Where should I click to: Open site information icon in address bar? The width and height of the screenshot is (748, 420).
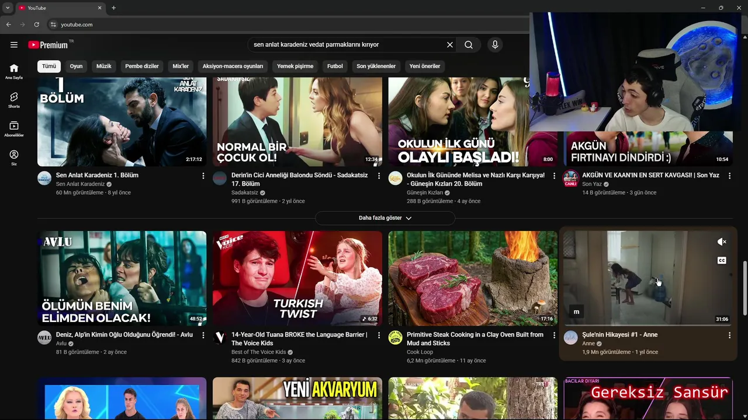(53, 24)
